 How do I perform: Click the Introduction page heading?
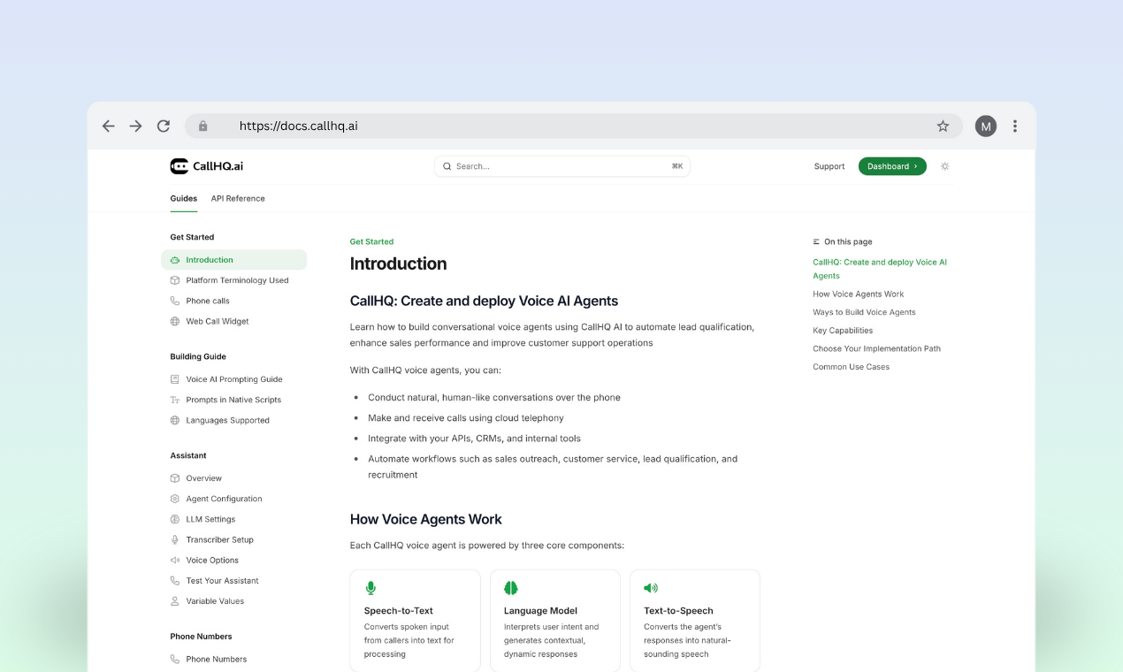tap(398, 263)
